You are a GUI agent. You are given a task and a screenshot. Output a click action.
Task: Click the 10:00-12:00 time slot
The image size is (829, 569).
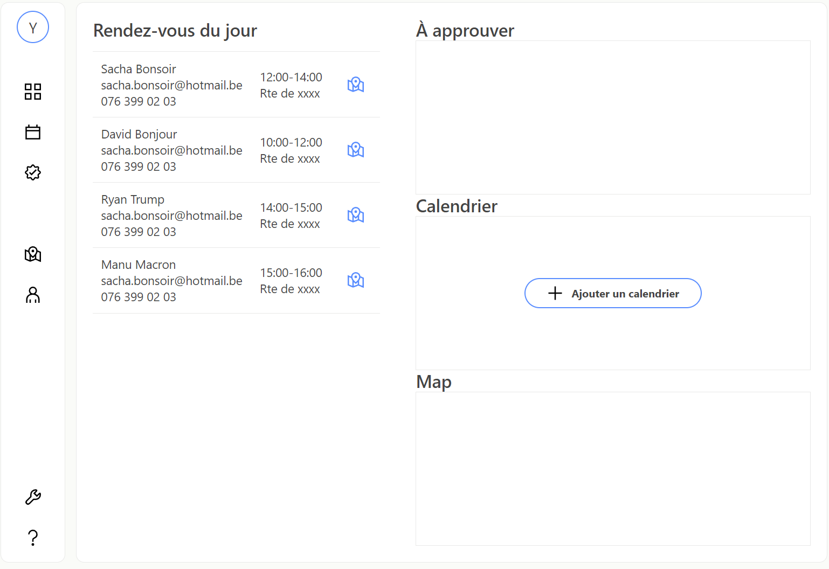click(x=291, y=142)
